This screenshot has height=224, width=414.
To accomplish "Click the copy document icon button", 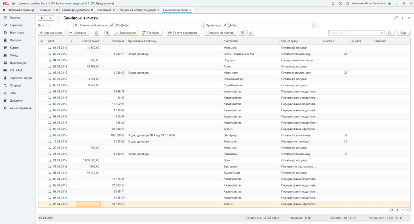I will coord(97,33).
